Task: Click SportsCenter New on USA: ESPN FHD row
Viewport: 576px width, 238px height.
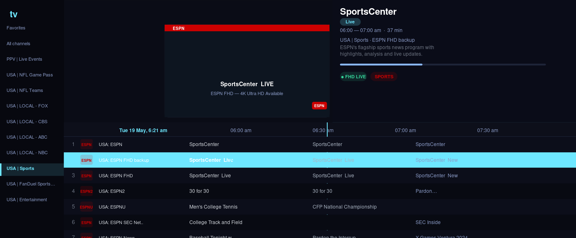Action: (437, 175)
